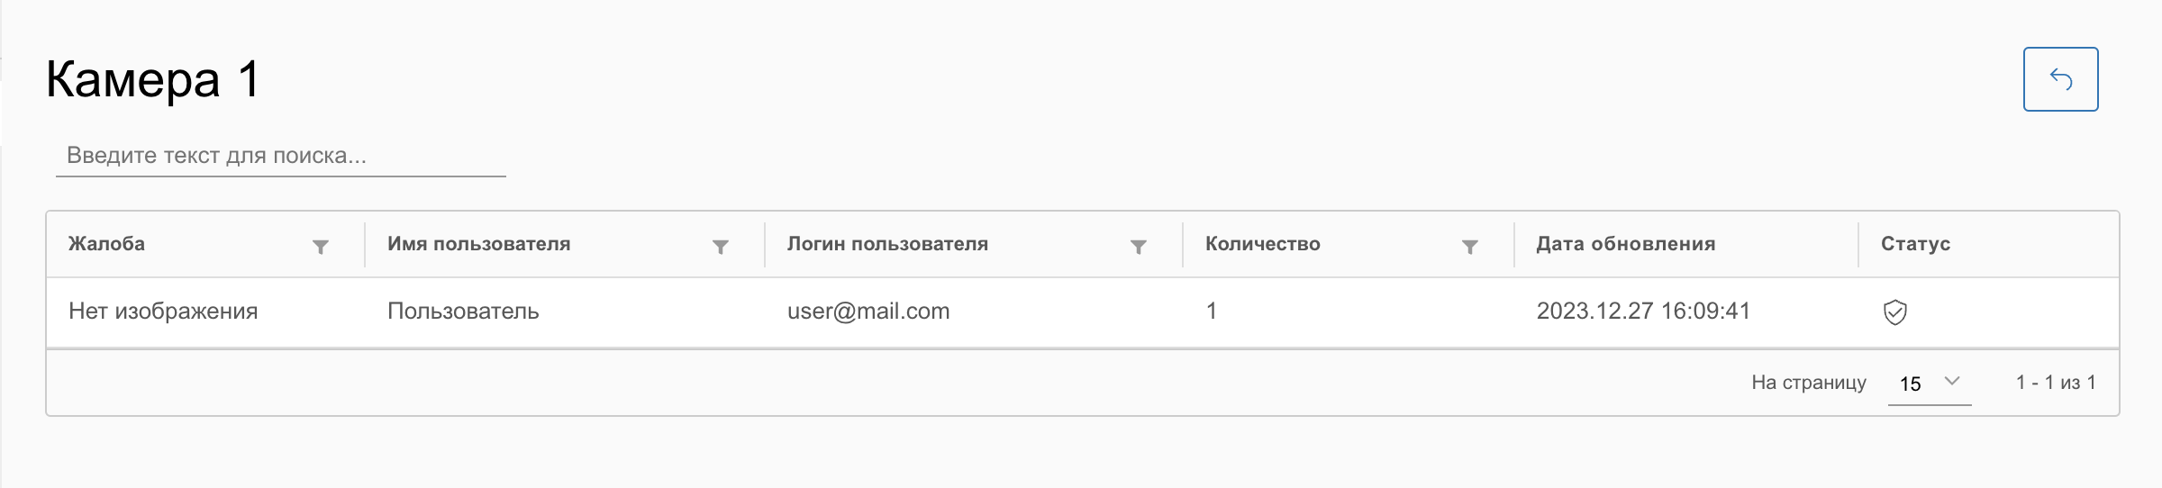Click the search text input field

[280, 156]
